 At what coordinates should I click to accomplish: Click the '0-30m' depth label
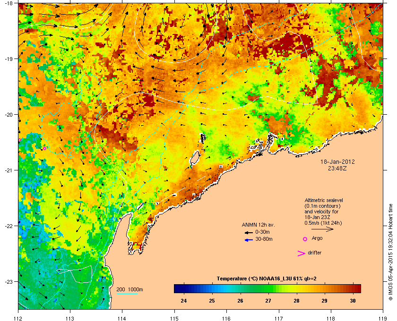point(262,232)
